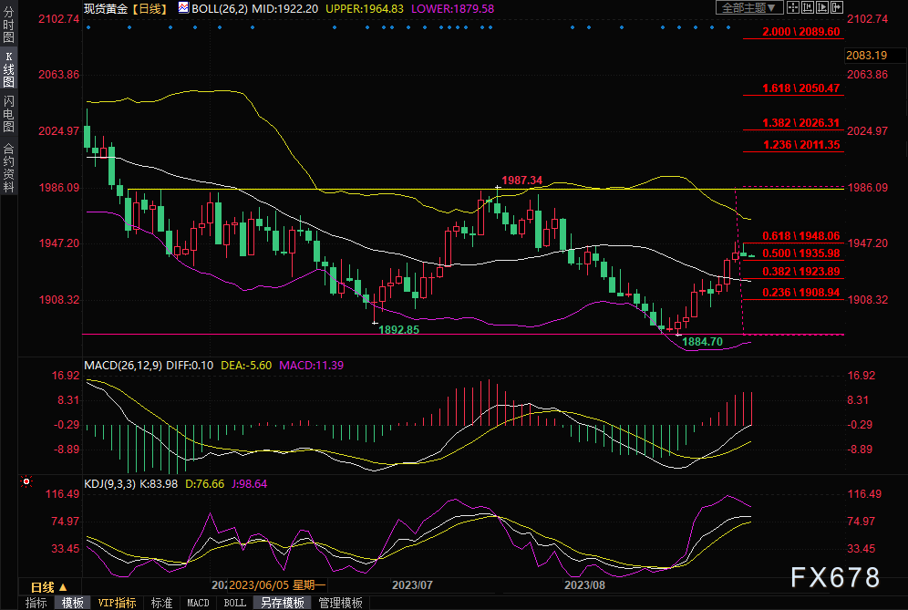Image resolution: width=908 pixels, height=610 pixels.
Task: Click the 管理模板 button
Action: pos(339,603)
